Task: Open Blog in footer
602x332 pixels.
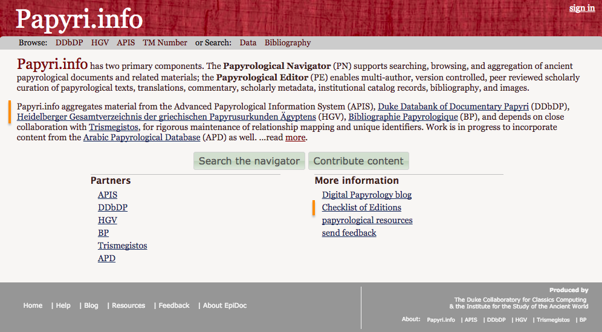Action: pos(91,305)
